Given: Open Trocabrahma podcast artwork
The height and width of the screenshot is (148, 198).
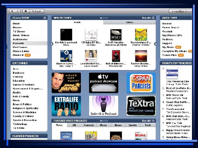Looking at the screenshot, I should pos(141,35).
